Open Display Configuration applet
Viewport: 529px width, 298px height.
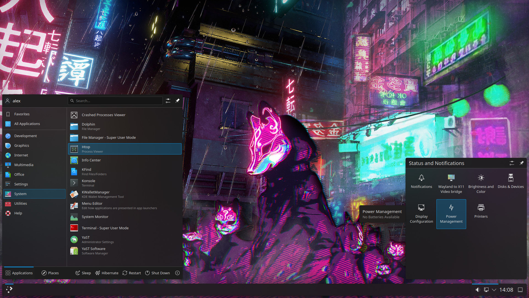click(x=421, y=214)
